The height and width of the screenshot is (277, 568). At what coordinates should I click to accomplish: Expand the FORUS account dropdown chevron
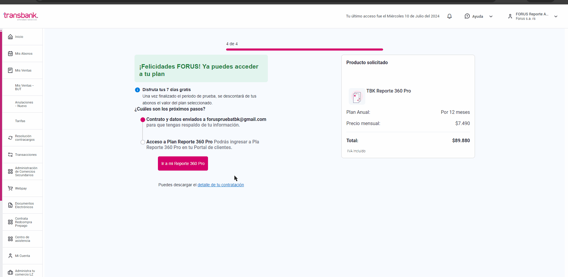click(x=556, y=16)
